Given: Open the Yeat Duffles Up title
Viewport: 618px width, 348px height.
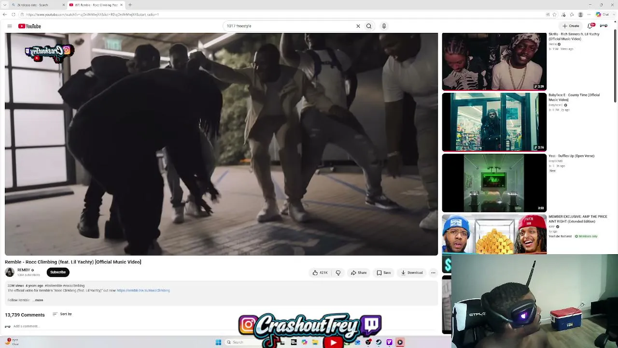Looking at the screenshot, I should [572, 156].
